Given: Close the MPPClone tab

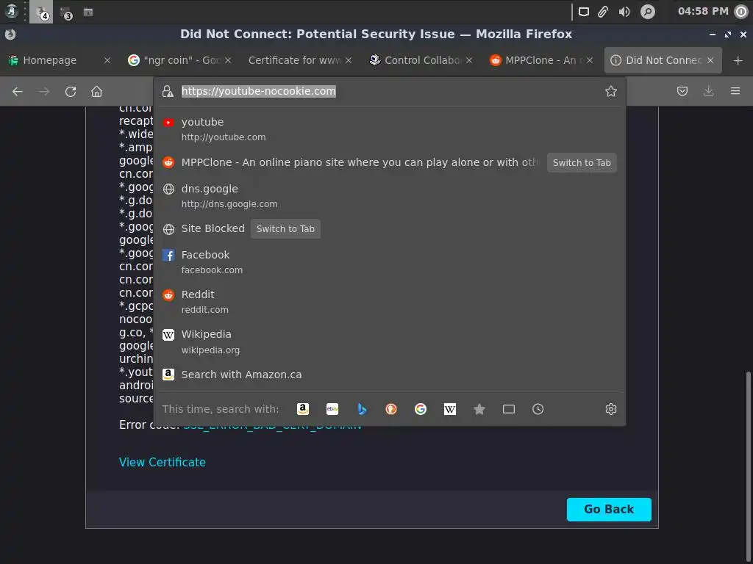Looking at the screenshot, I should tap(590, 60).
